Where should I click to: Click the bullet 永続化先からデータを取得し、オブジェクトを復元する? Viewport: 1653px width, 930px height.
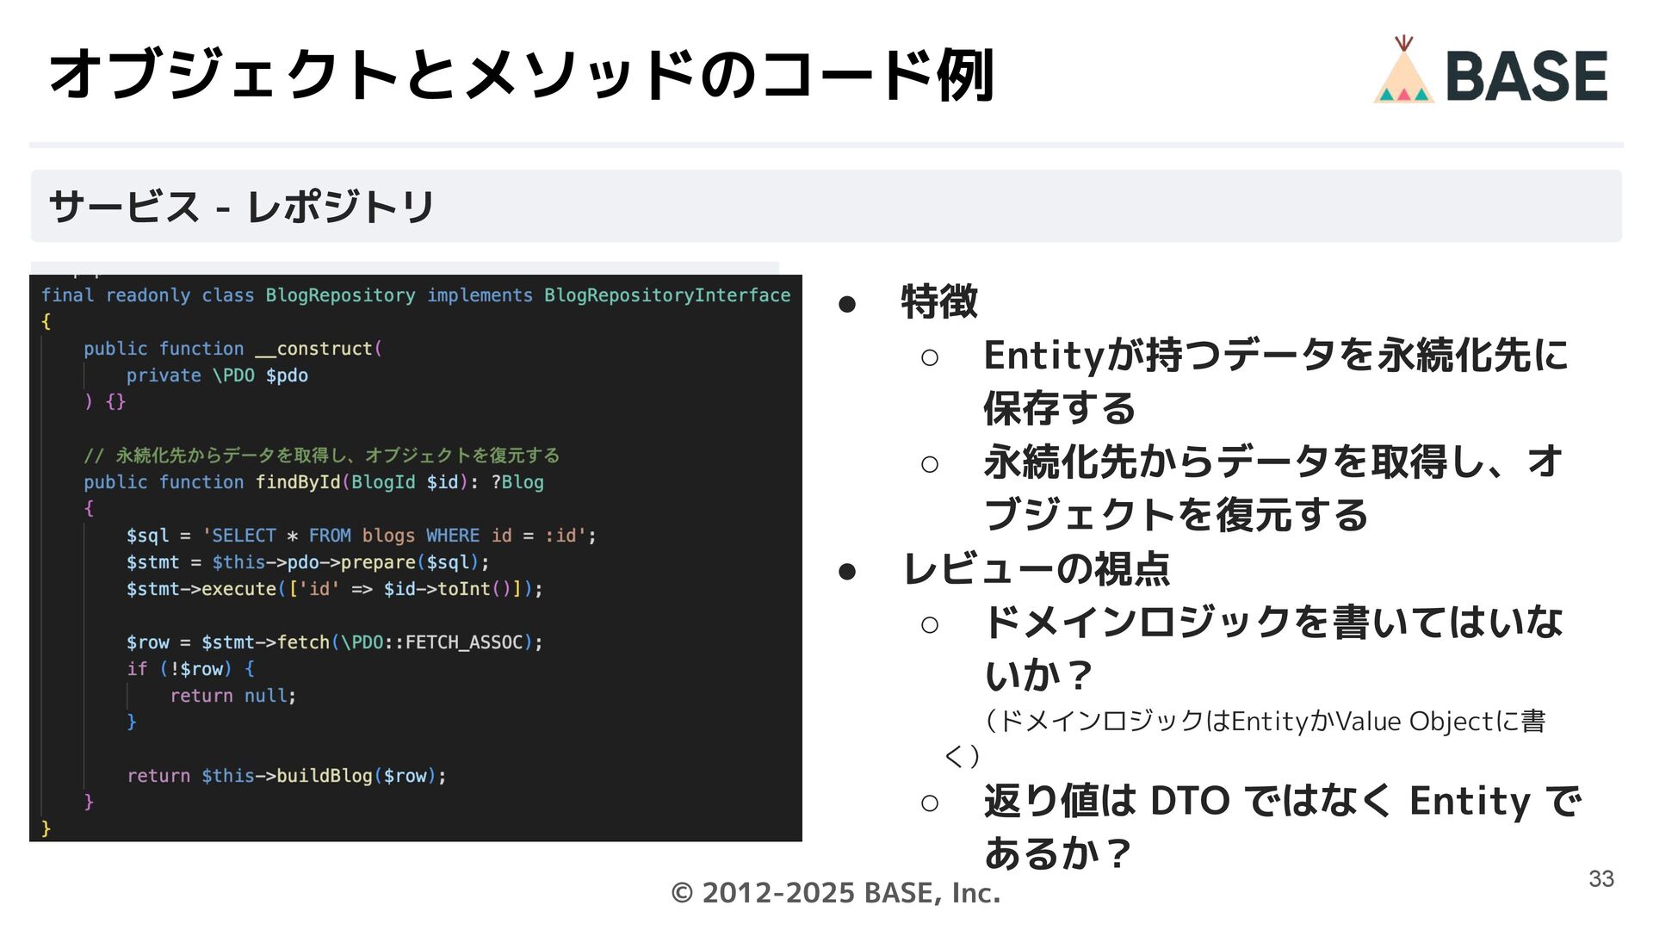point(1273,488)
